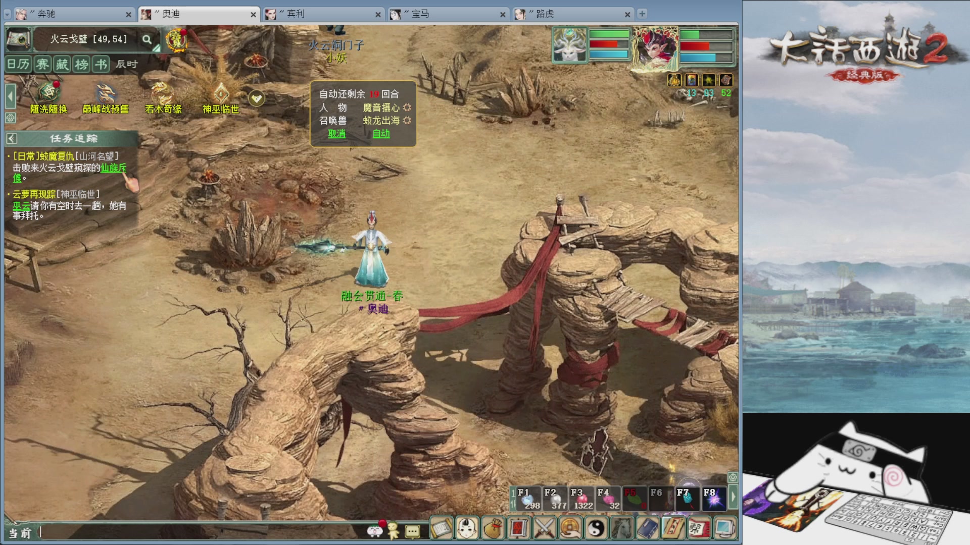
Task: Click the chat input field
Action: pyautogui.click(x=202, y=532)
